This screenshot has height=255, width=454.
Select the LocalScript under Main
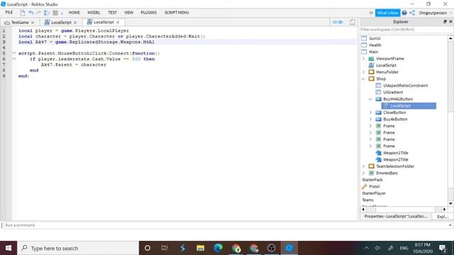point(386,65)
